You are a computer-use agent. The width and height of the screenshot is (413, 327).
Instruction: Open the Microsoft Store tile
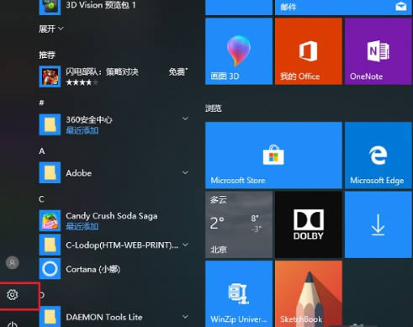click(273, 156)
